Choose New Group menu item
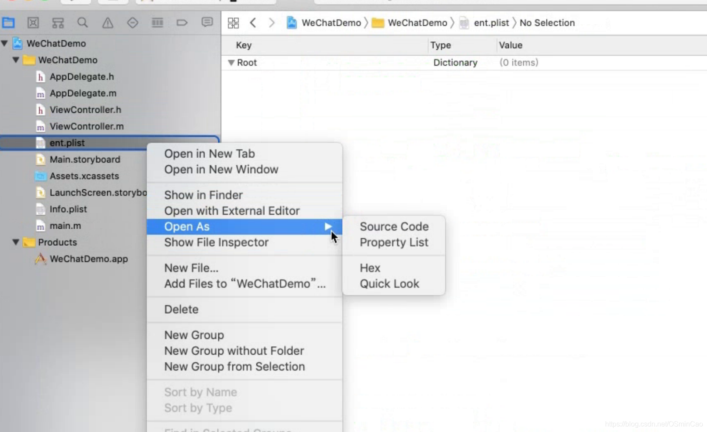 245,335
